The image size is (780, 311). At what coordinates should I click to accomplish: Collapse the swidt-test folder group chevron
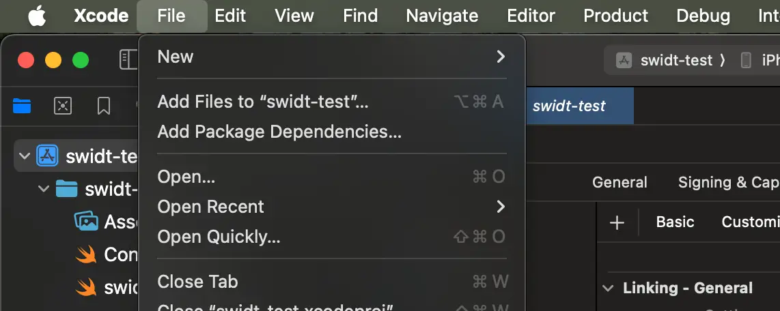tap(44, 189)
